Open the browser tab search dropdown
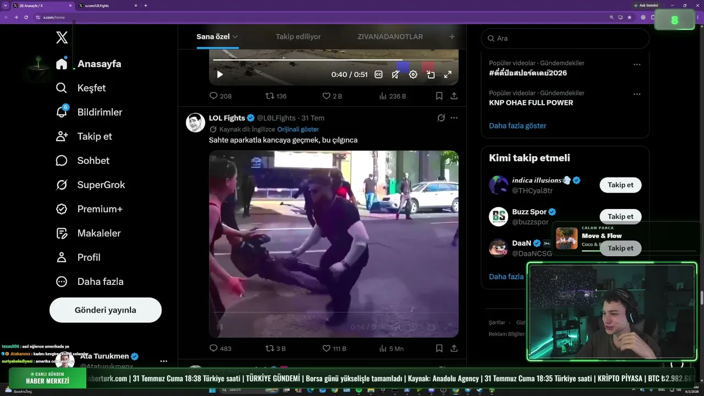The width and height of the screenshot is (704, 396). pos(4,5)
